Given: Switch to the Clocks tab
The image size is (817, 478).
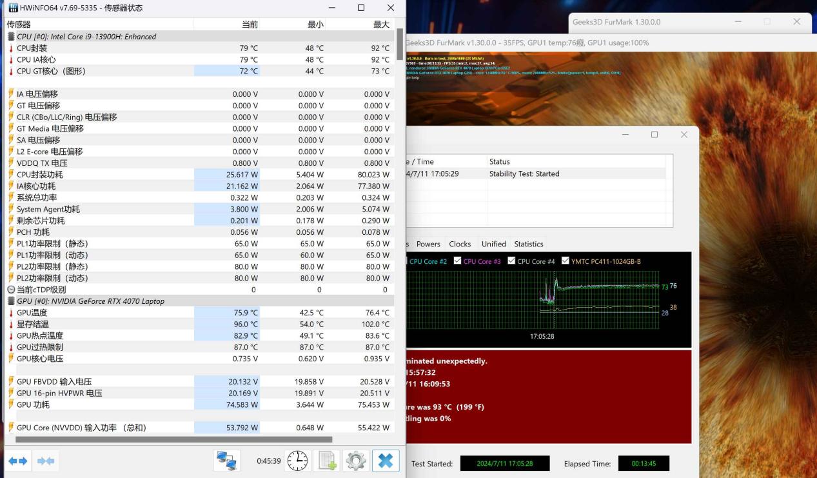Looking at the screenshot, I should coord(460,244).
